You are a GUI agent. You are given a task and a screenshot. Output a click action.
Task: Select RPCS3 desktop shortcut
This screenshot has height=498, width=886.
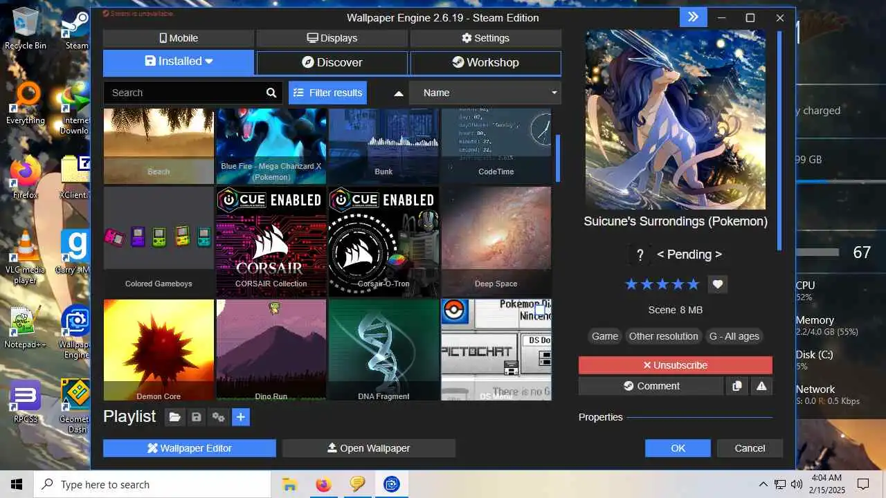click(26, 401)
